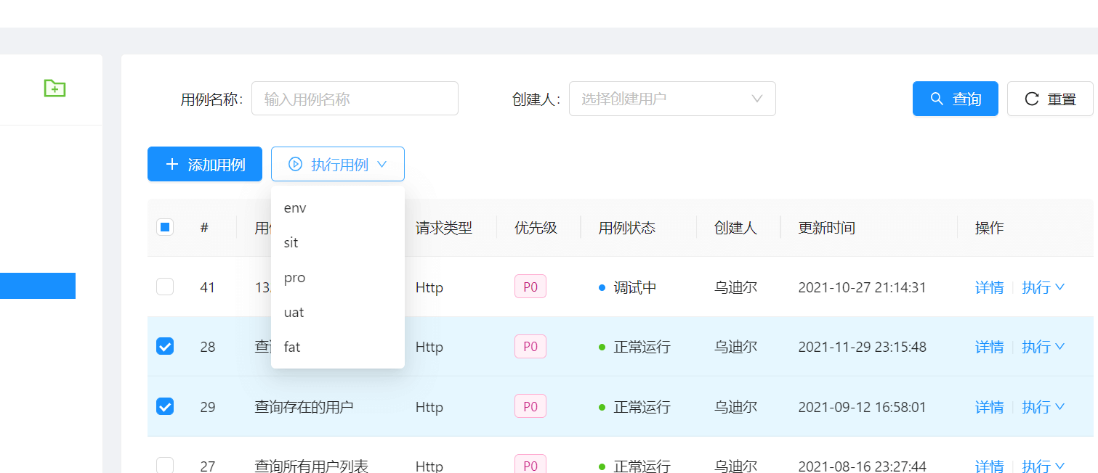Click the 请求类型 column header

(x=444, y=228)
